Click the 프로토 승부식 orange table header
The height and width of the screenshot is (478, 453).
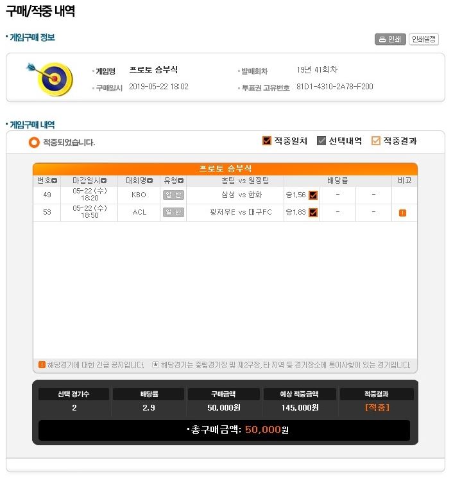click(225, 168)
